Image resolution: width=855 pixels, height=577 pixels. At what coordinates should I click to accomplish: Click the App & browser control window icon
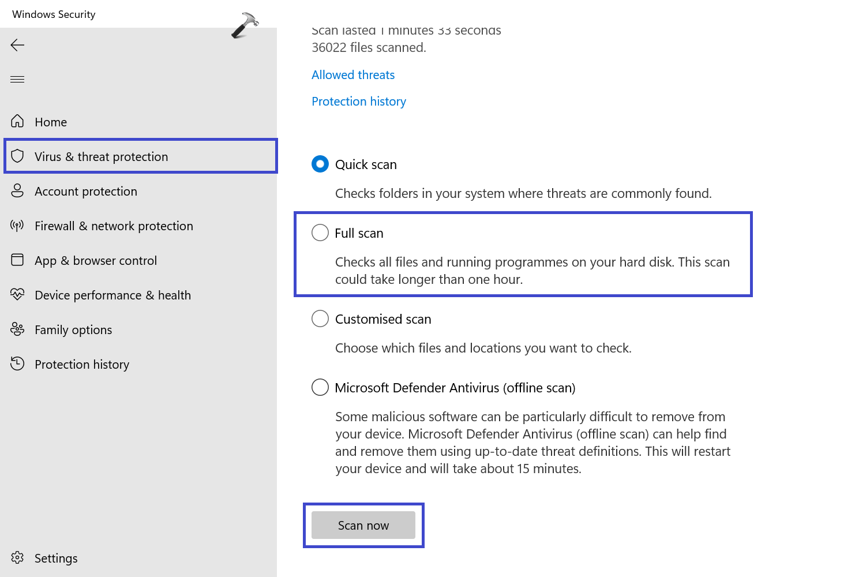pos(17,260)
